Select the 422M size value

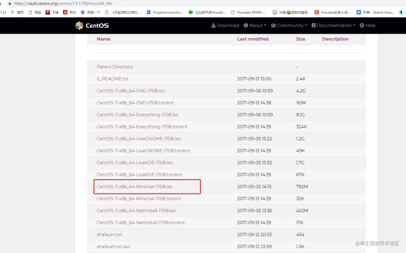coord(302,211)
